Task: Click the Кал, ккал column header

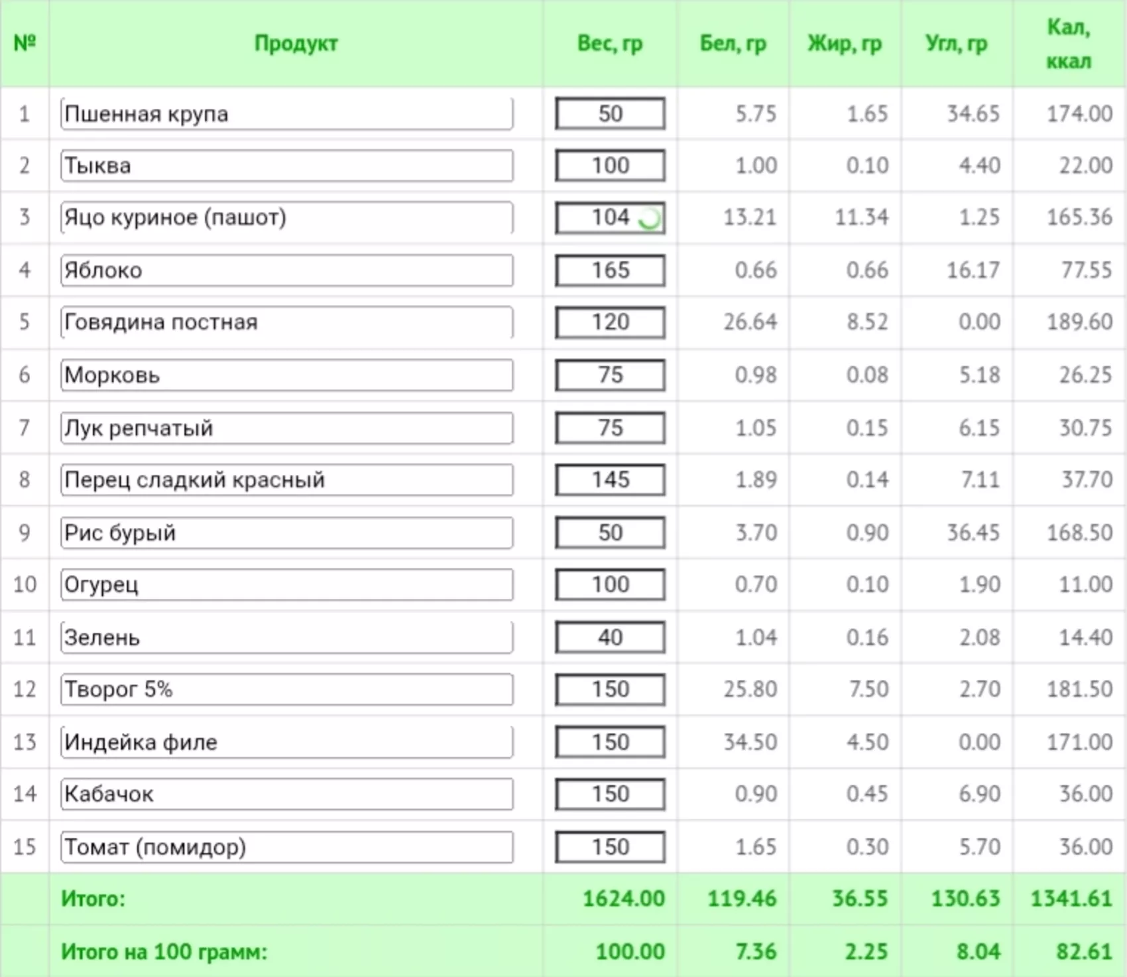Action: tap(1068, 44)
